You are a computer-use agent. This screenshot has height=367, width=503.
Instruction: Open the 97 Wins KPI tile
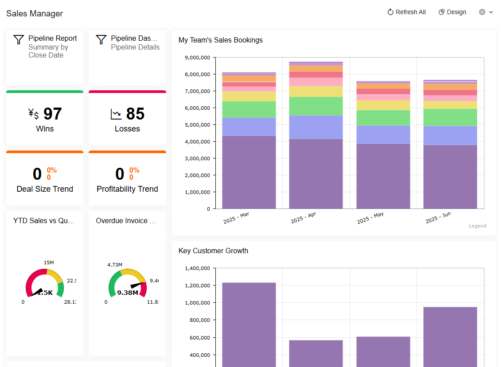point(45,118)
